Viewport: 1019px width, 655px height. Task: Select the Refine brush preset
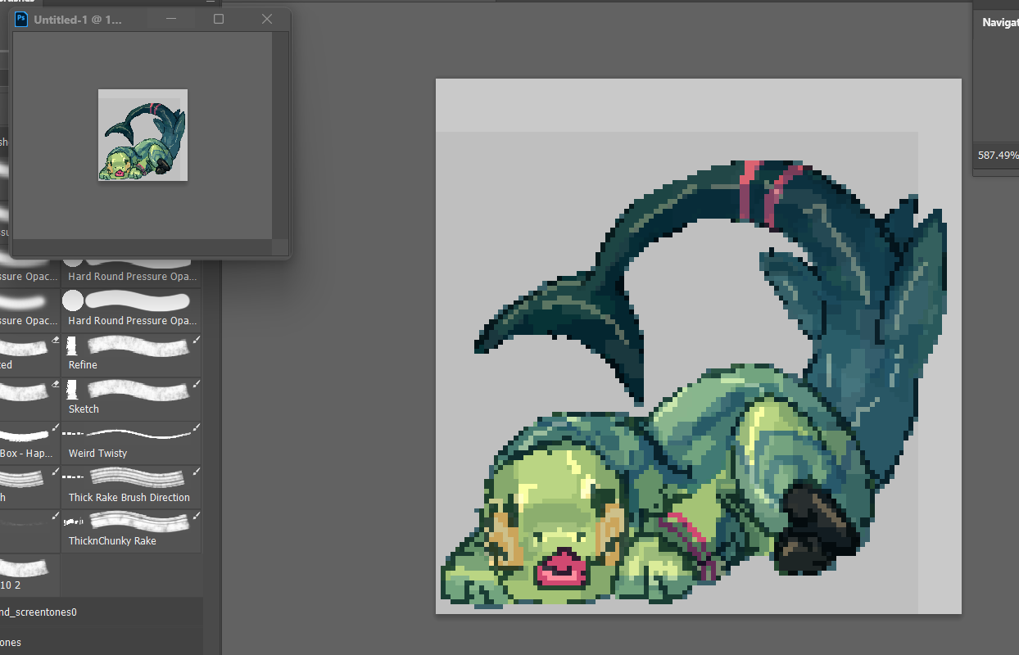[131, 355]
